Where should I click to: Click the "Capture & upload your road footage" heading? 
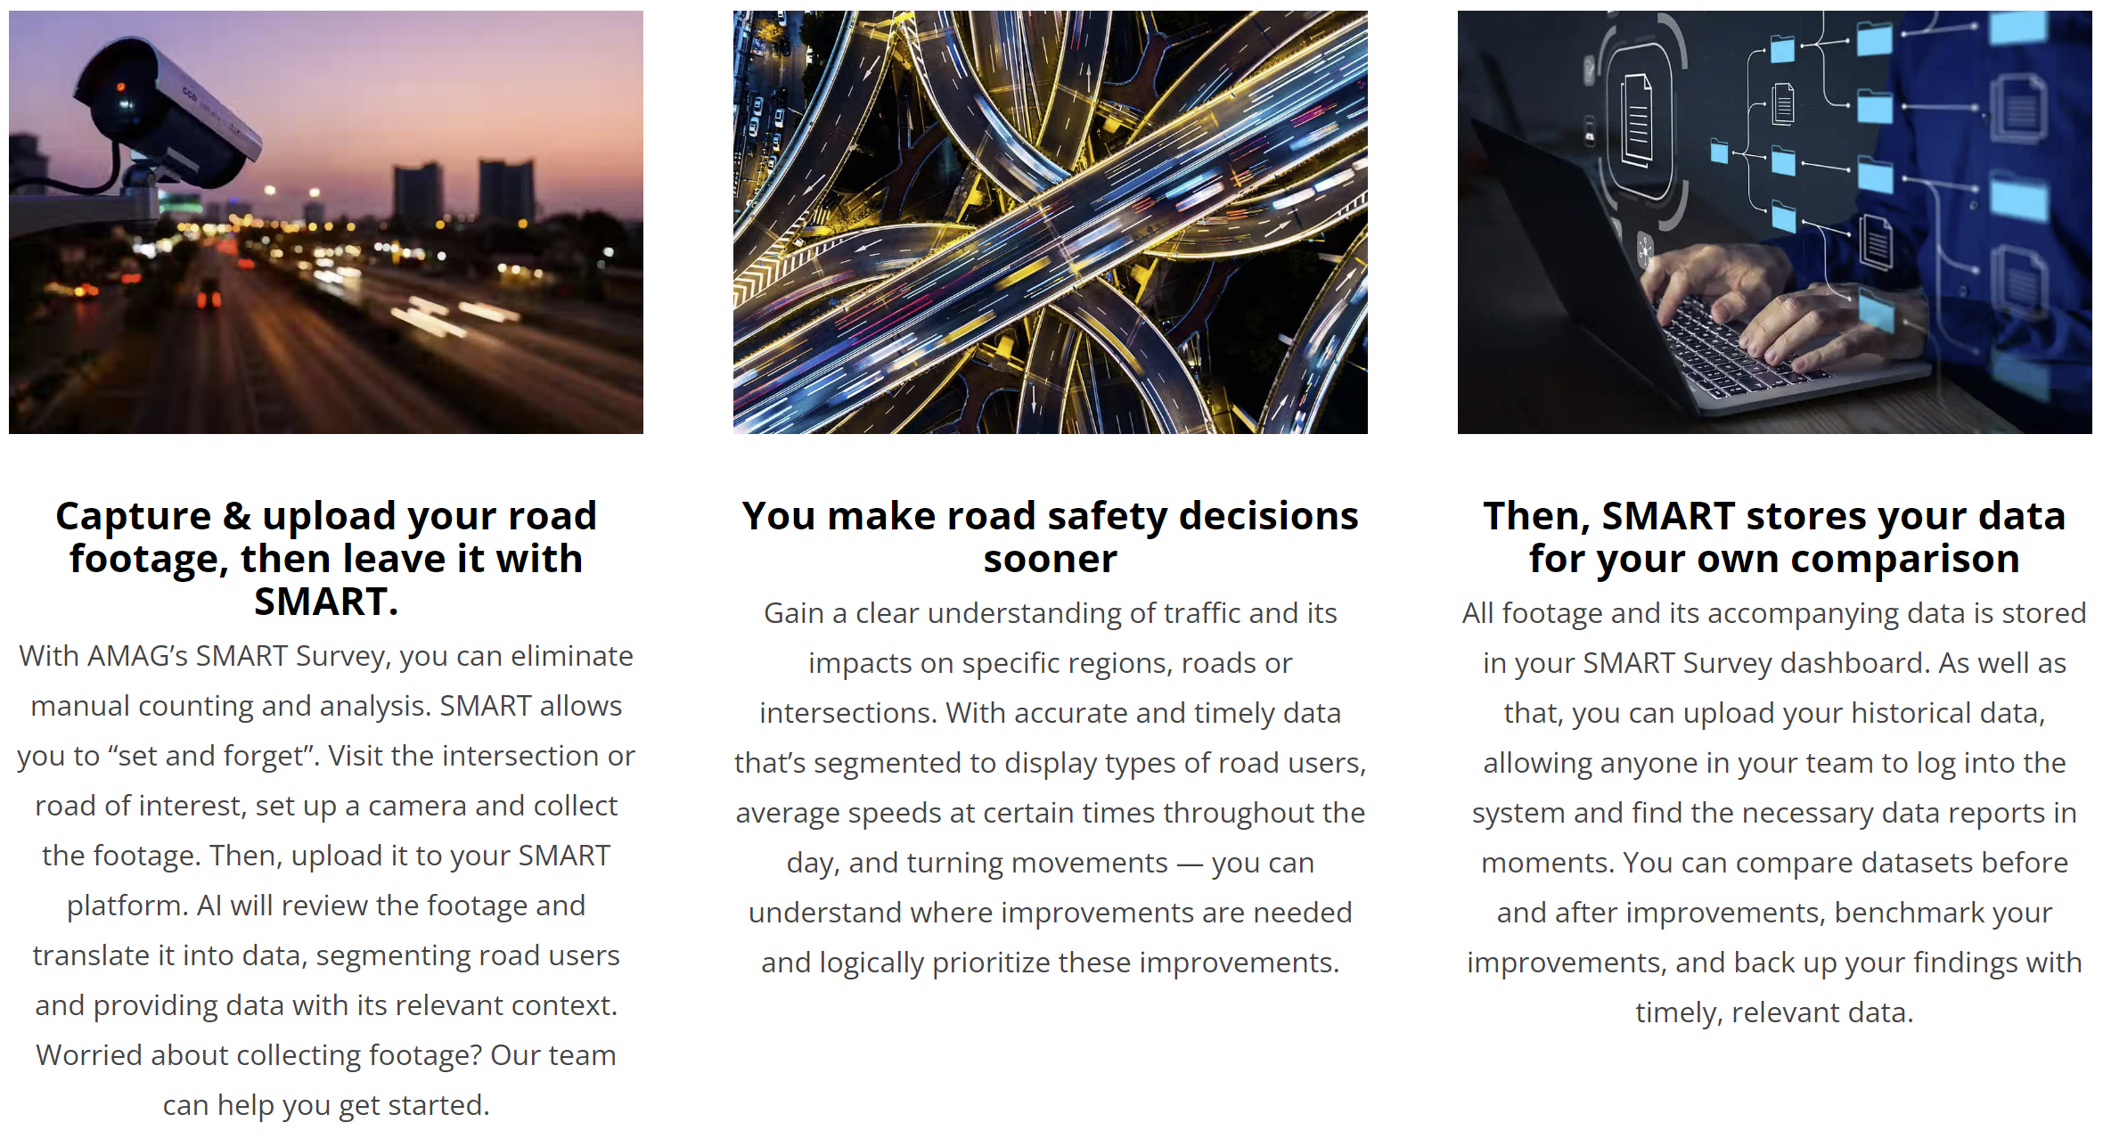[x=326, y=558]
